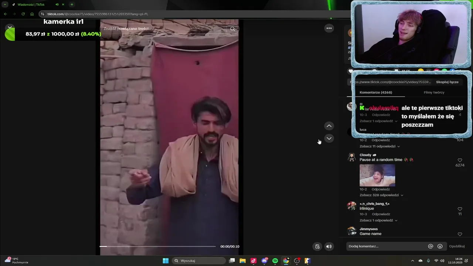
Task: Open Task View on the taskbar
Action: click(x=232, y=261)
